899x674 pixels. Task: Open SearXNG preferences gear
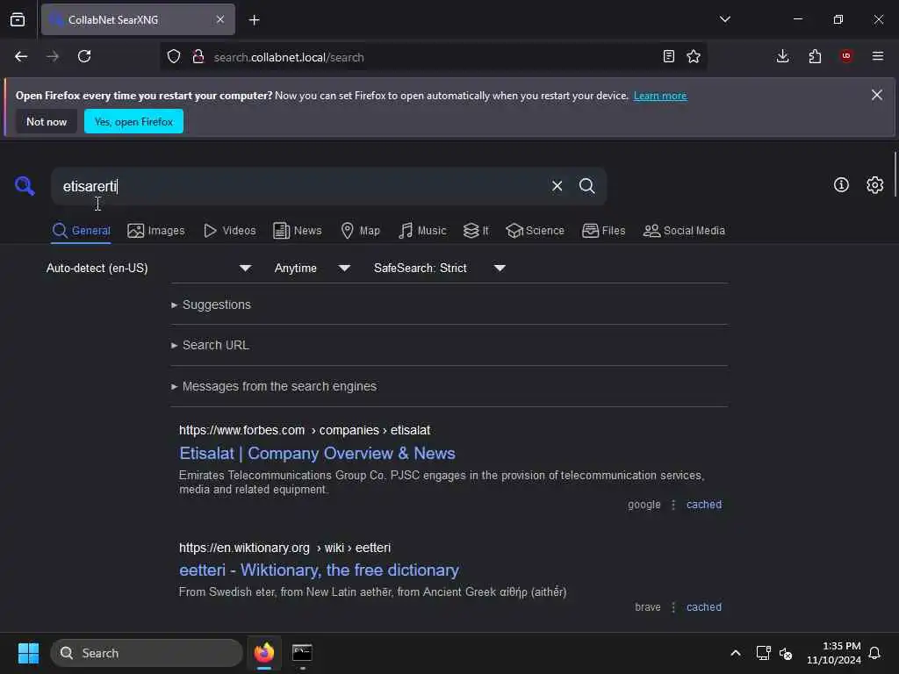click(x=874, y=184)
